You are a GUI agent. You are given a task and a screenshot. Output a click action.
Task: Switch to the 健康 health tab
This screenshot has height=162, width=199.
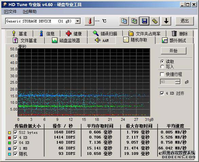click(x=74, y=34)
